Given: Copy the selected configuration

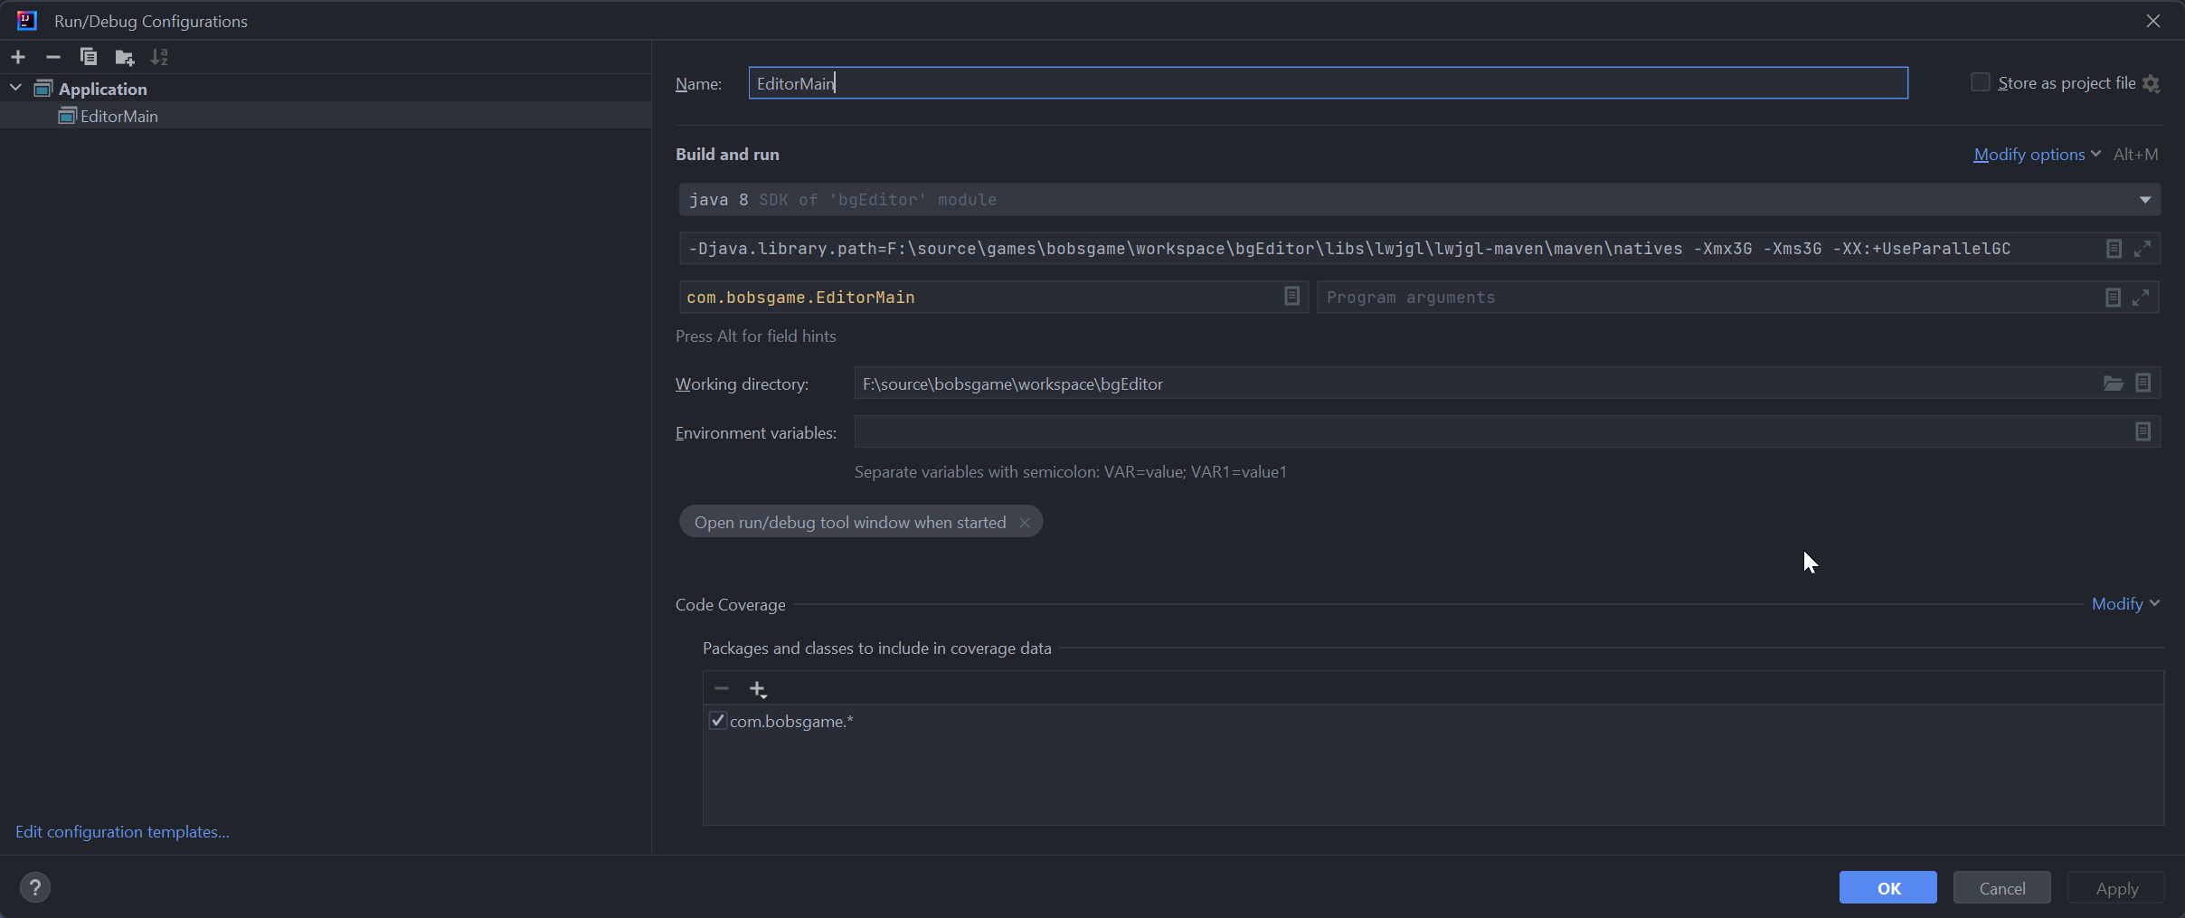Looking at the screenshot, I should click(x=89, y=57).
